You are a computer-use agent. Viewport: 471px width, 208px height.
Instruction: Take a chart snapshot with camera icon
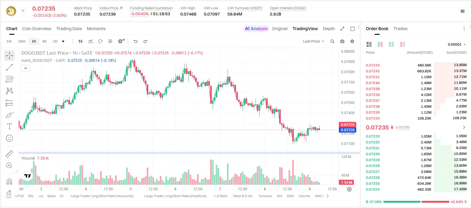click(342, 41)
